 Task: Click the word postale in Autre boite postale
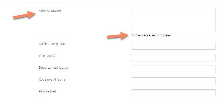pos(62,44)
